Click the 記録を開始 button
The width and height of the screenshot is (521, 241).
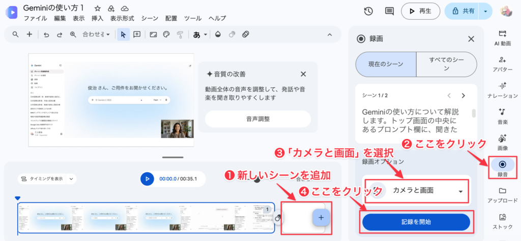(416, 222)
